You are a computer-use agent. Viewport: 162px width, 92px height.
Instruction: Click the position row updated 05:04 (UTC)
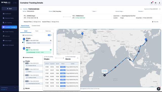61,83
